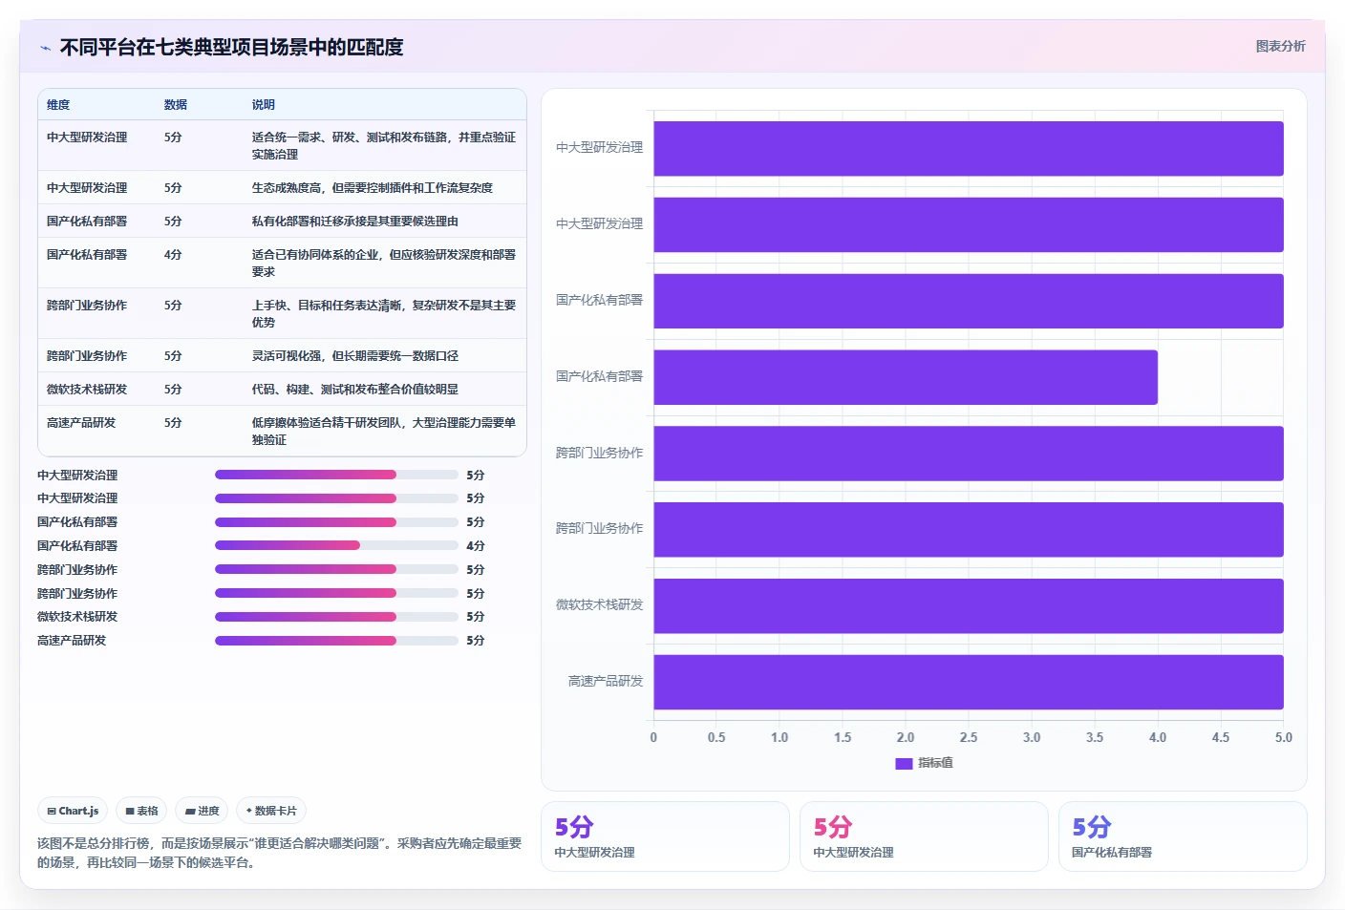Click the 高速产品研发 cell in the table
1345x910 pixels.
[81, 423]
